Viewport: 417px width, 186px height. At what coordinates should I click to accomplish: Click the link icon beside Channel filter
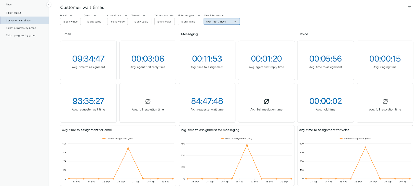pyautogui.click(x=143, y=16)
